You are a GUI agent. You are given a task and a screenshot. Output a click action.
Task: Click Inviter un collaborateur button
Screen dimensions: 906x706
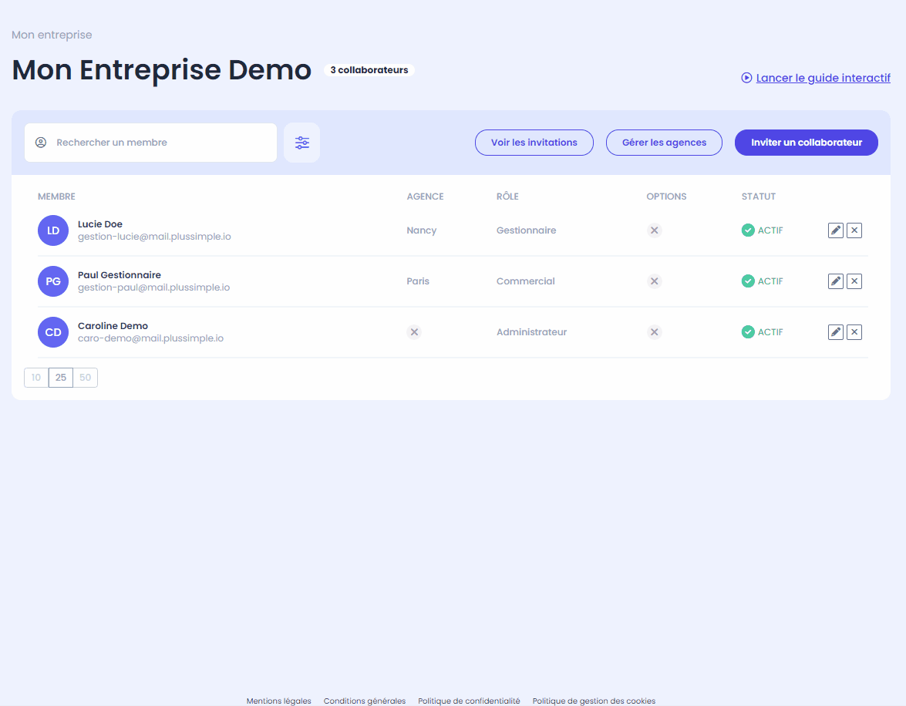coord(806,143)
